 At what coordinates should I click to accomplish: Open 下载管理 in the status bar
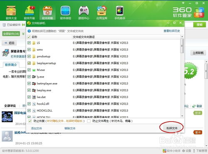[x=200, y=151]
